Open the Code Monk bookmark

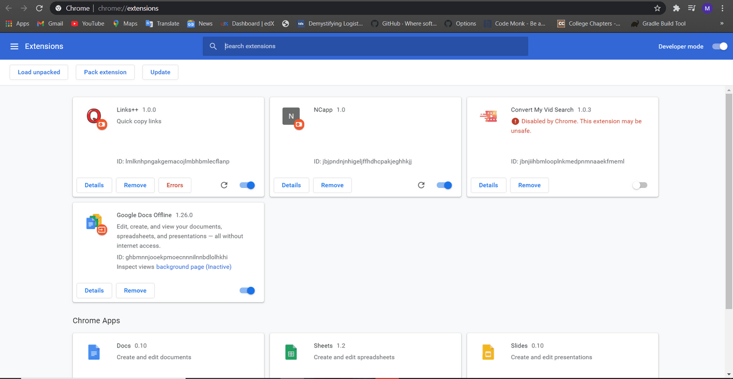[515, 23]
